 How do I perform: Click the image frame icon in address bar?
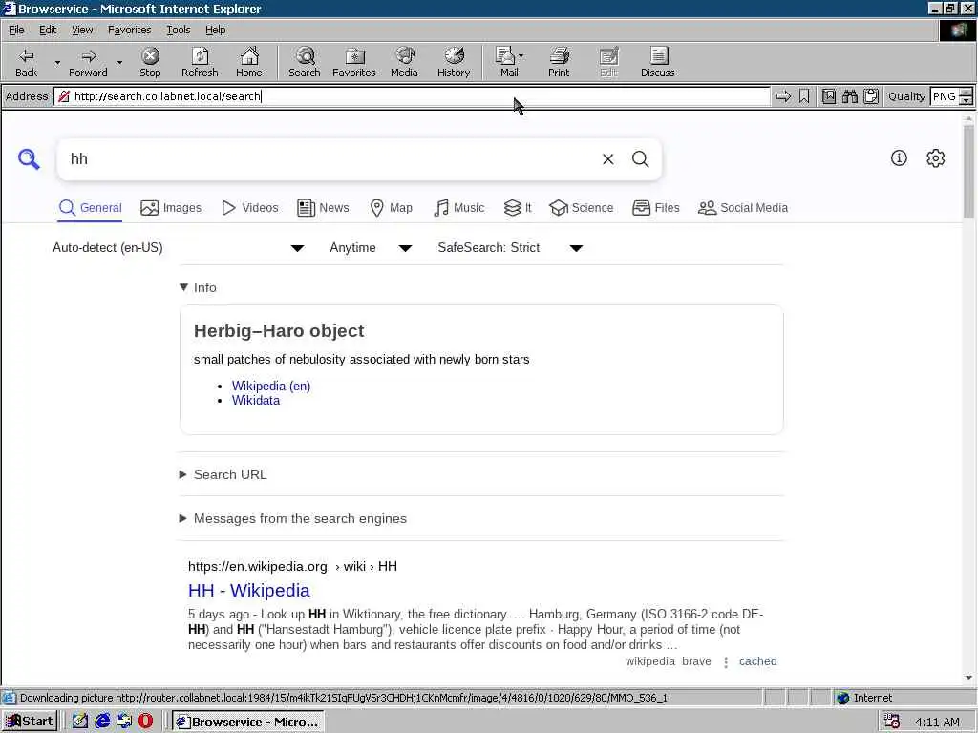828,96
